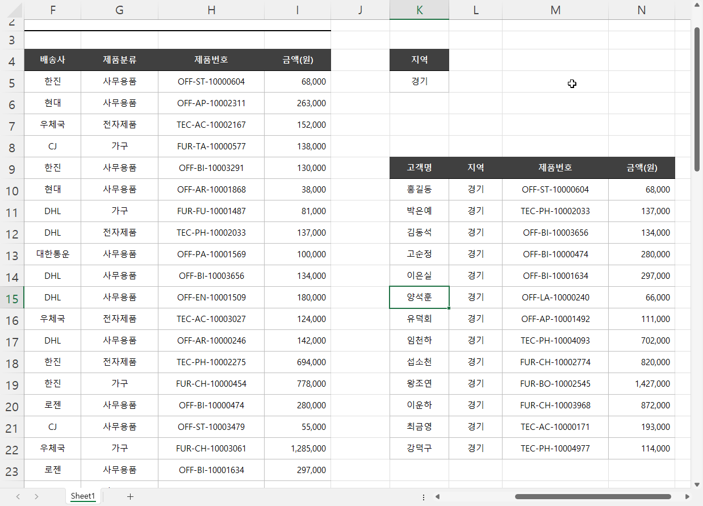Add a new sheet with plus icon
Viewport: 703px width, 506px height.
130,496
